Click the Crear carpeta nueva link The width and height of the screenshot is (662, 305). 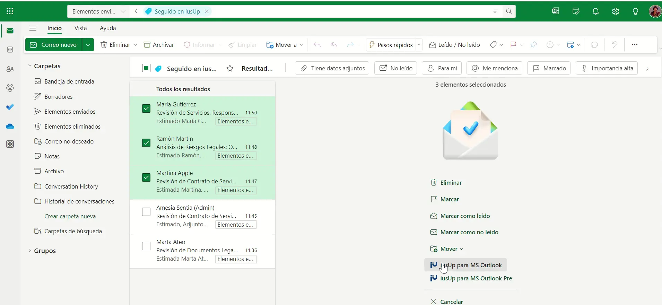[70, 216]
